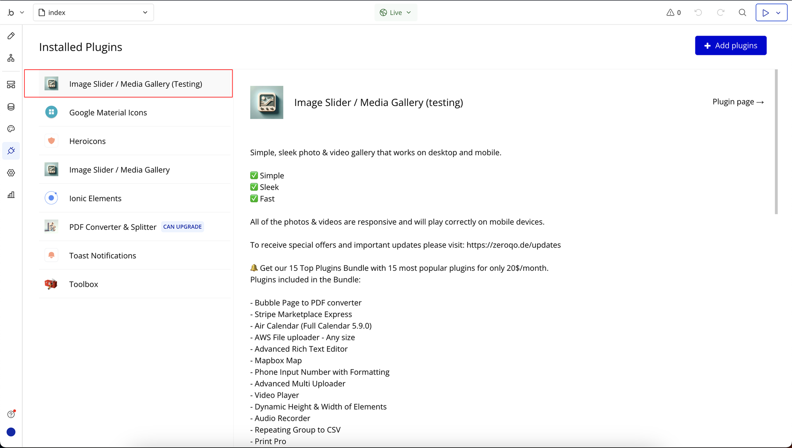This screenshot has width=792, height=448.
Task: Click the Add plugins button
Action: 731,46
